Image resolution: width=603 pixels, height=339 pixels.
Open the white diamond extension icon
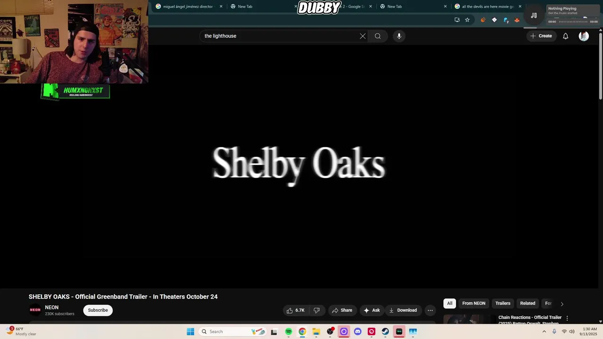[x=494, y=20]
